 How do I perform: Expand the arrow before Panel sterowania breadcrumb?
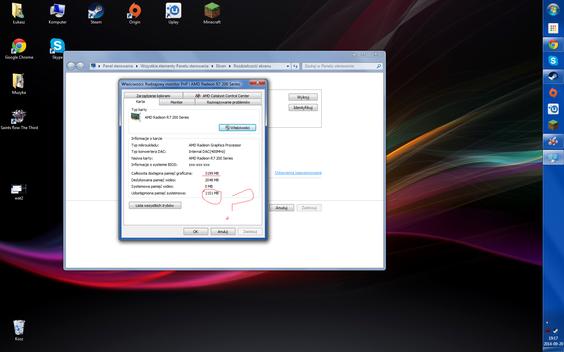99,66
